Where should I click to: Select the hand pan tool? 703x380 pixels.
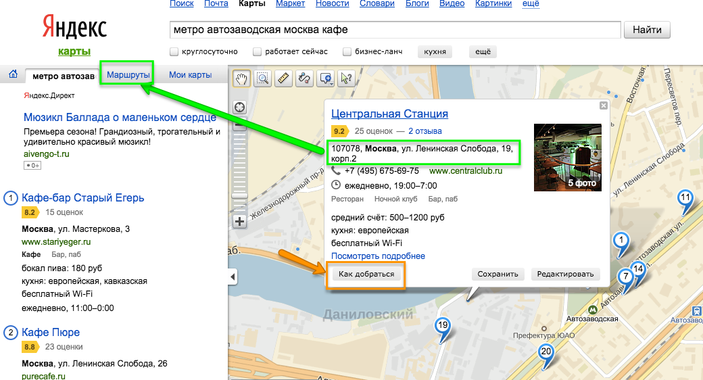point(242,79)
